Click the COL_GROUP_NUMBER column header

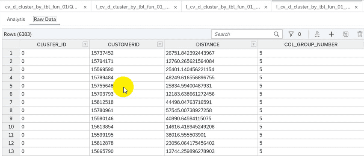[x=311, y=44]
